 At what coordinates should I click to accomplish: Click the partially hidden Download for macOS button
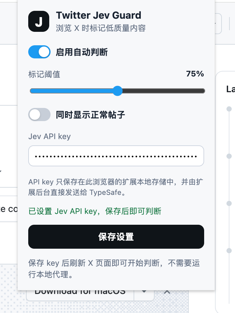80,295
